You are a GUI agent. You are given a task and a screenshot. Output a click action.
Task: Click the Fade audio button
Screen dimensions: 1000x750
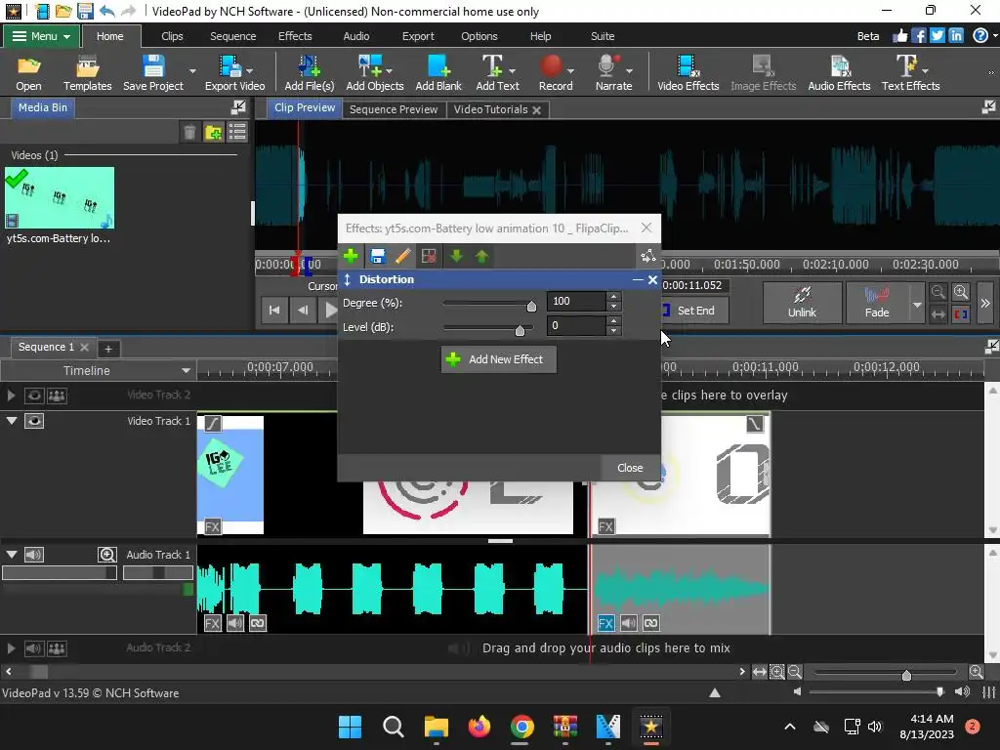click(877, 303)
